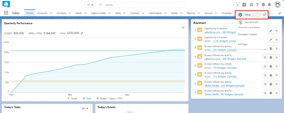
Task: Open the user avatar profile menu
Action: pyautogui.click(x=277, y=5)
